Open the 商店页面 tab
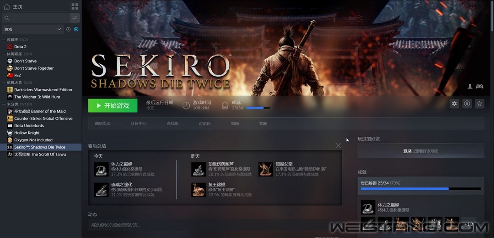This screenshot has height=238, width=494. coord(102,124)
